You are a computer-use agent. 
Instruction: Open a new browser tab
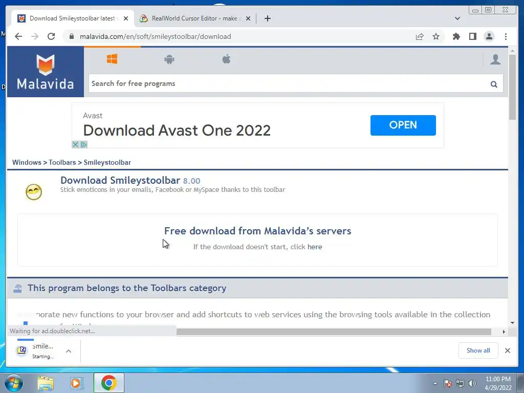tap(267, 18)
